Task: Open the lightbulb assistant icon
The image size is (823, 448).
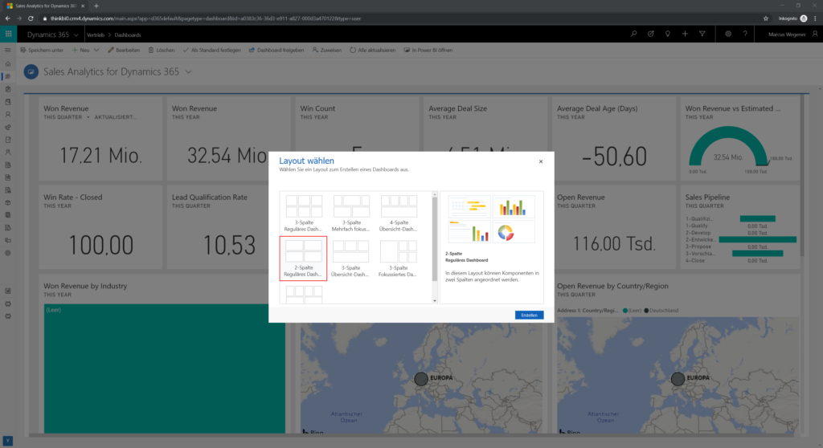Action: click(x=667, y=35)
